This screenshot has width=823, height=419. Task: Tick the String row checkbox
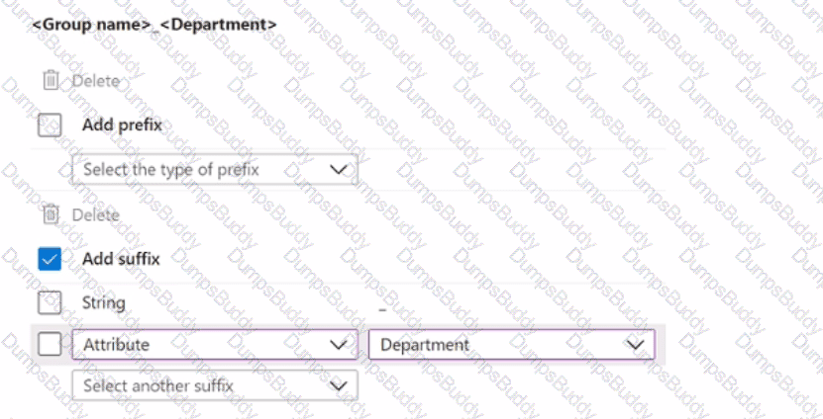(x=50, y=302)
